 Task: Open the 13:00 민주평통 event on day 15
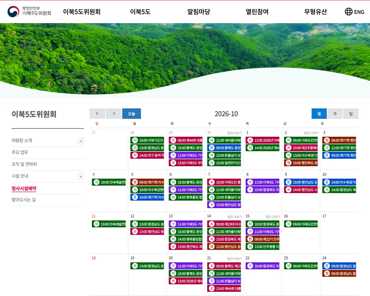(262, 247)
